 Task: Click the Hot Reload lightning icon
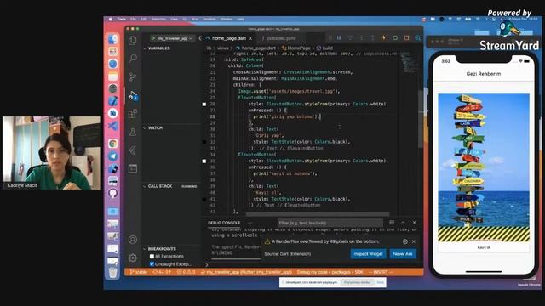tap(384, 37)
